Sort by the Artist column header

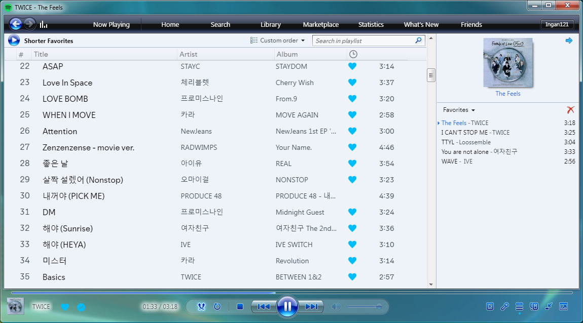[x=226, y=54]
